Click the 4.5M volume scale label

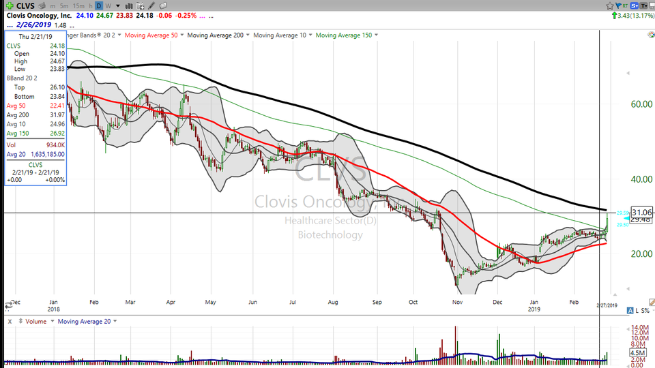pos(638,353)
